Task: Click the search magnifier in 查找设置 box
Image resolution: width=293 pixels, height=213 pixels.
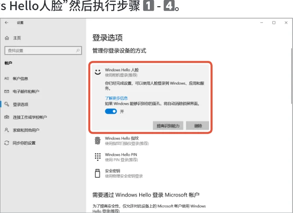Action: [78, 50]
